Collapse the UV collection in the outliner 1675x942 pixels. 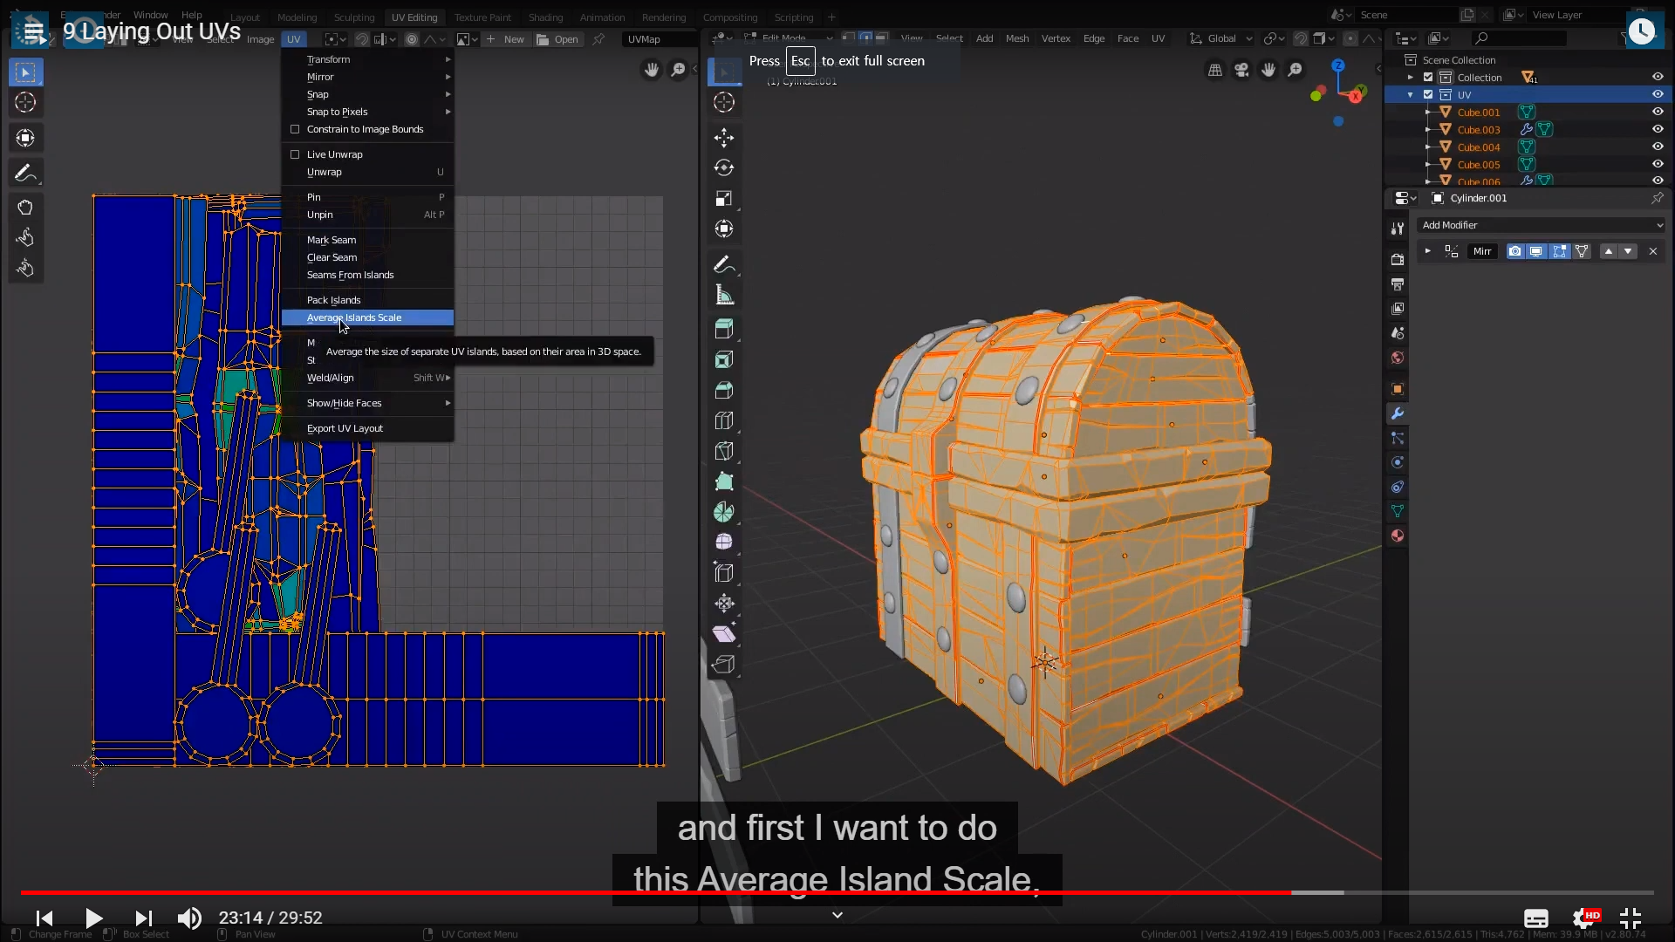[1411, 94]
